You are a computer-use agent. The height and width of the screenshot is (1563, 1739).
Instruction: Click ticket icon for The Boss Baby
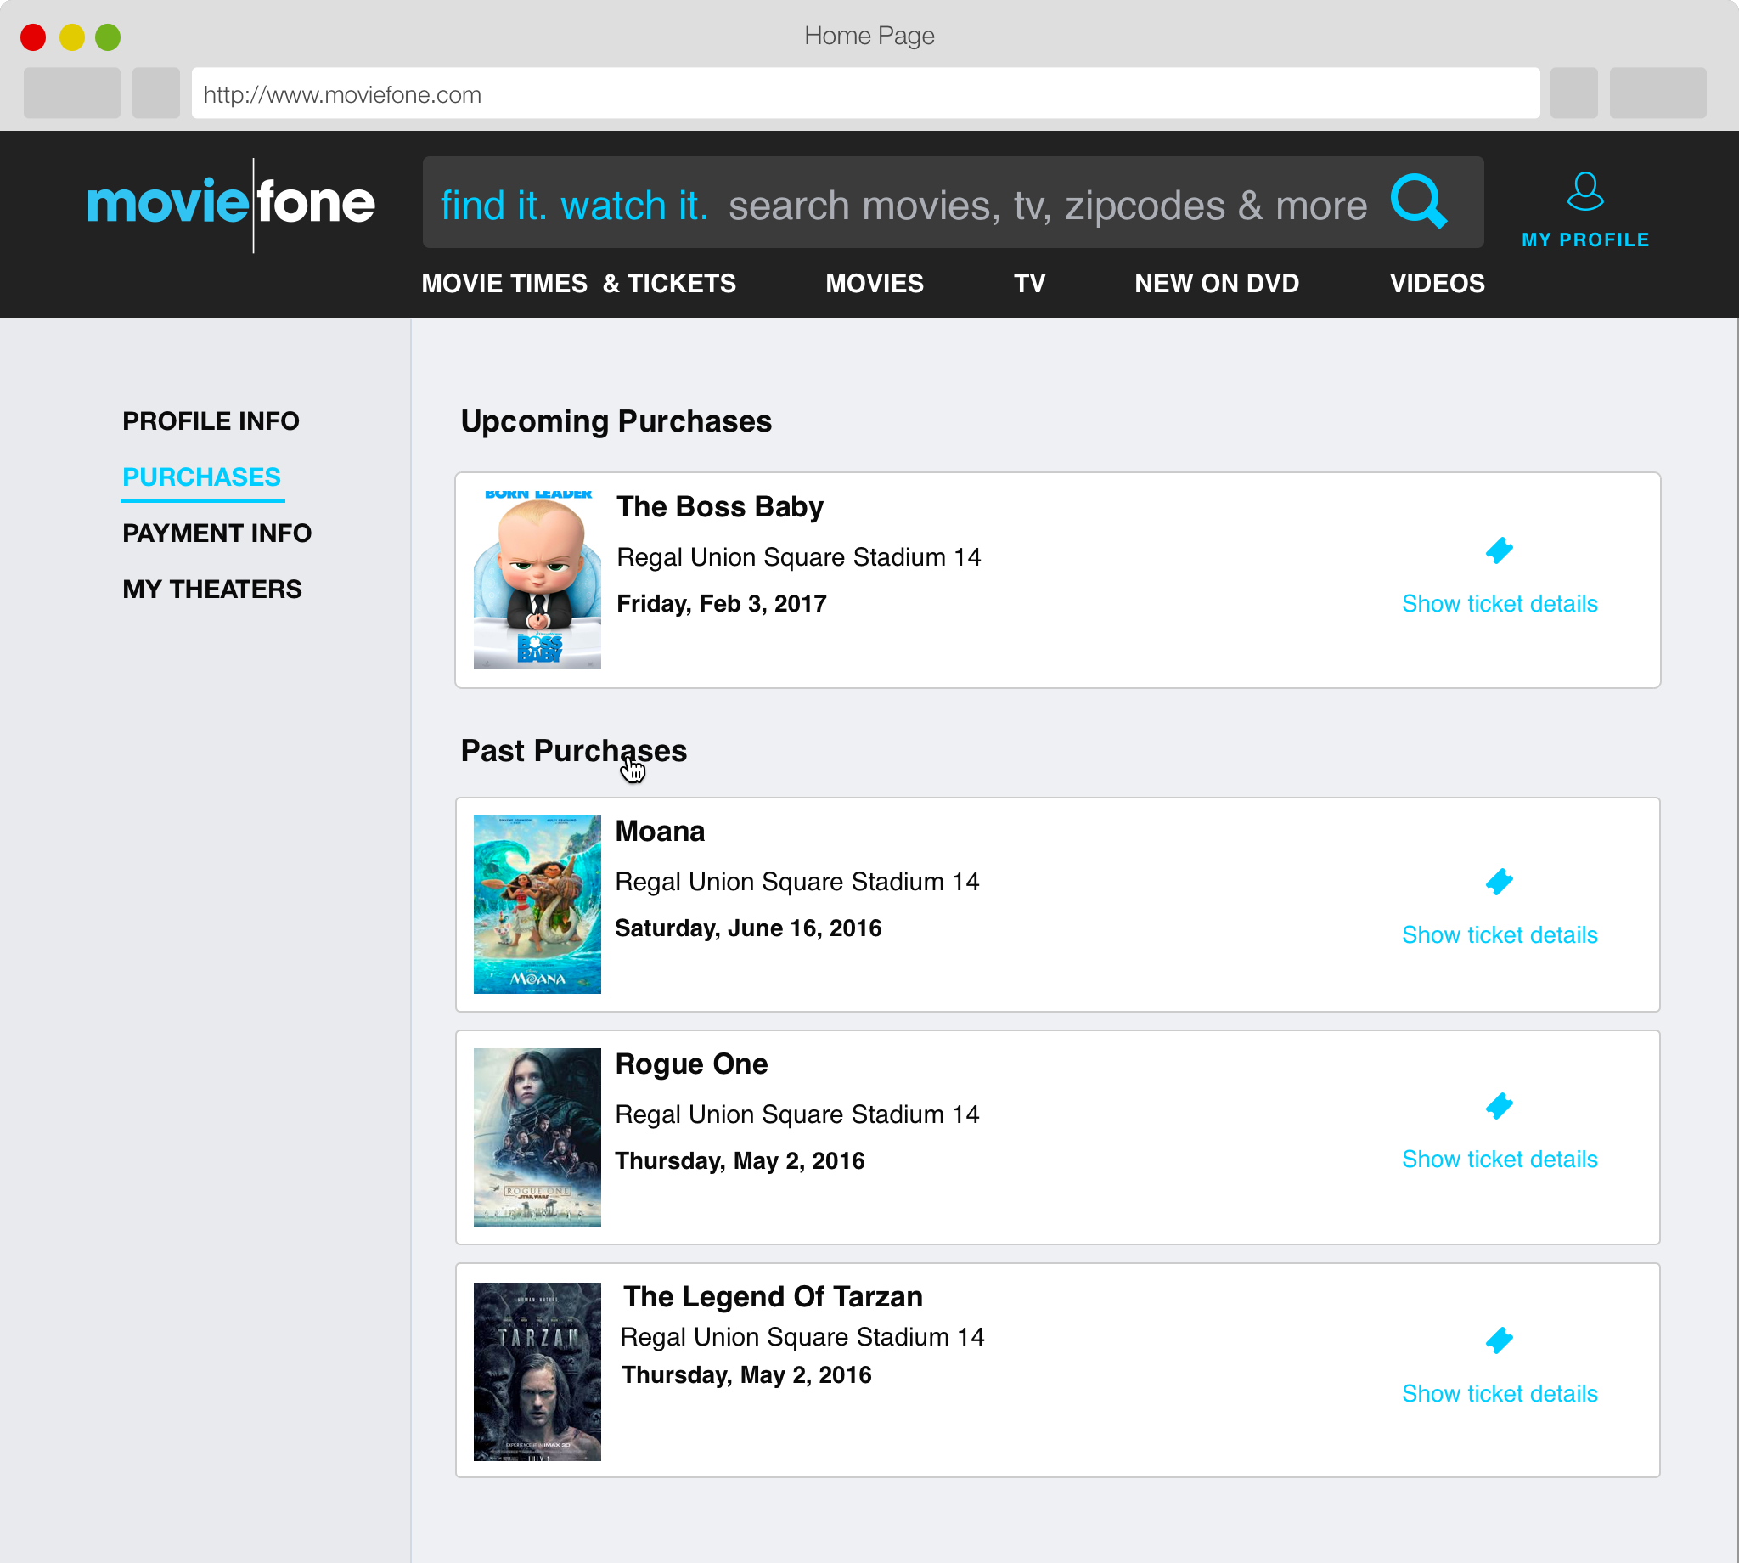pyautogui.click(x=1499, y=550)
